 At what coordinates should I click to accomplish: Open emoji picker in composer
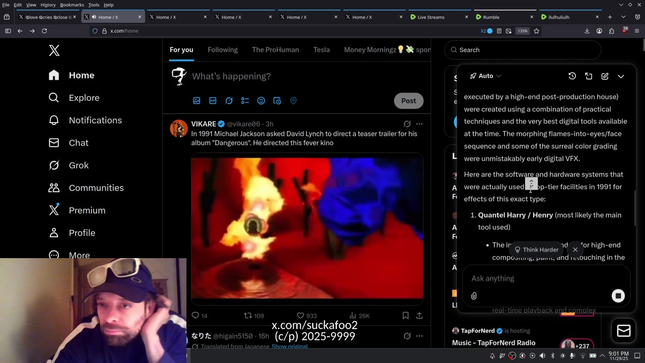261,101
